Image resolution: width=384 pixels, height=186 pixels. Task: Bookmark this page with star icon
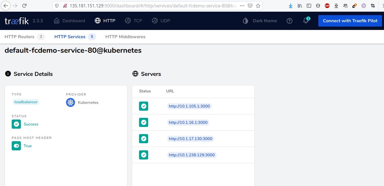[258, 5]
